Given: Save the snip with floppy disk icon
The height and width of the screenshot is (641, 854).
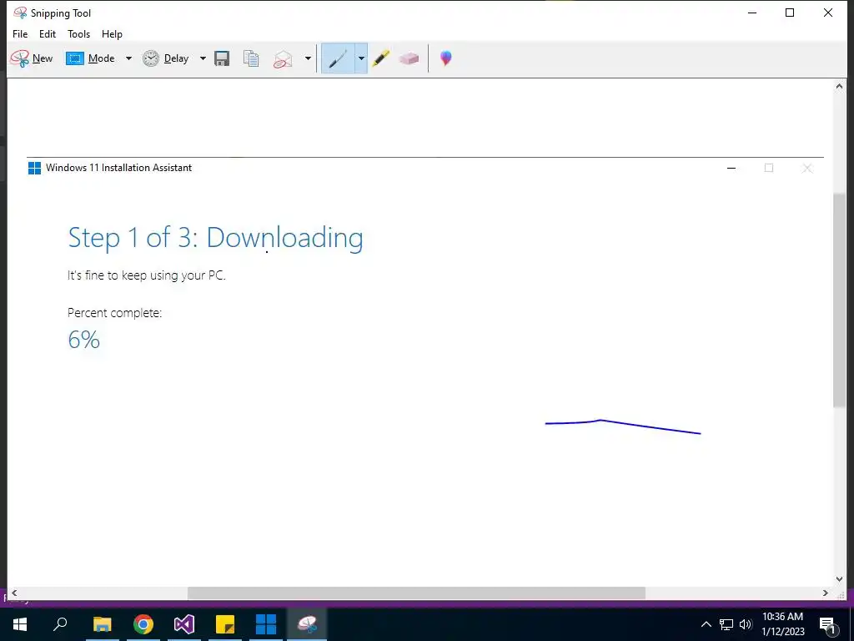Looking at the screenshot, I should (222, 58).
